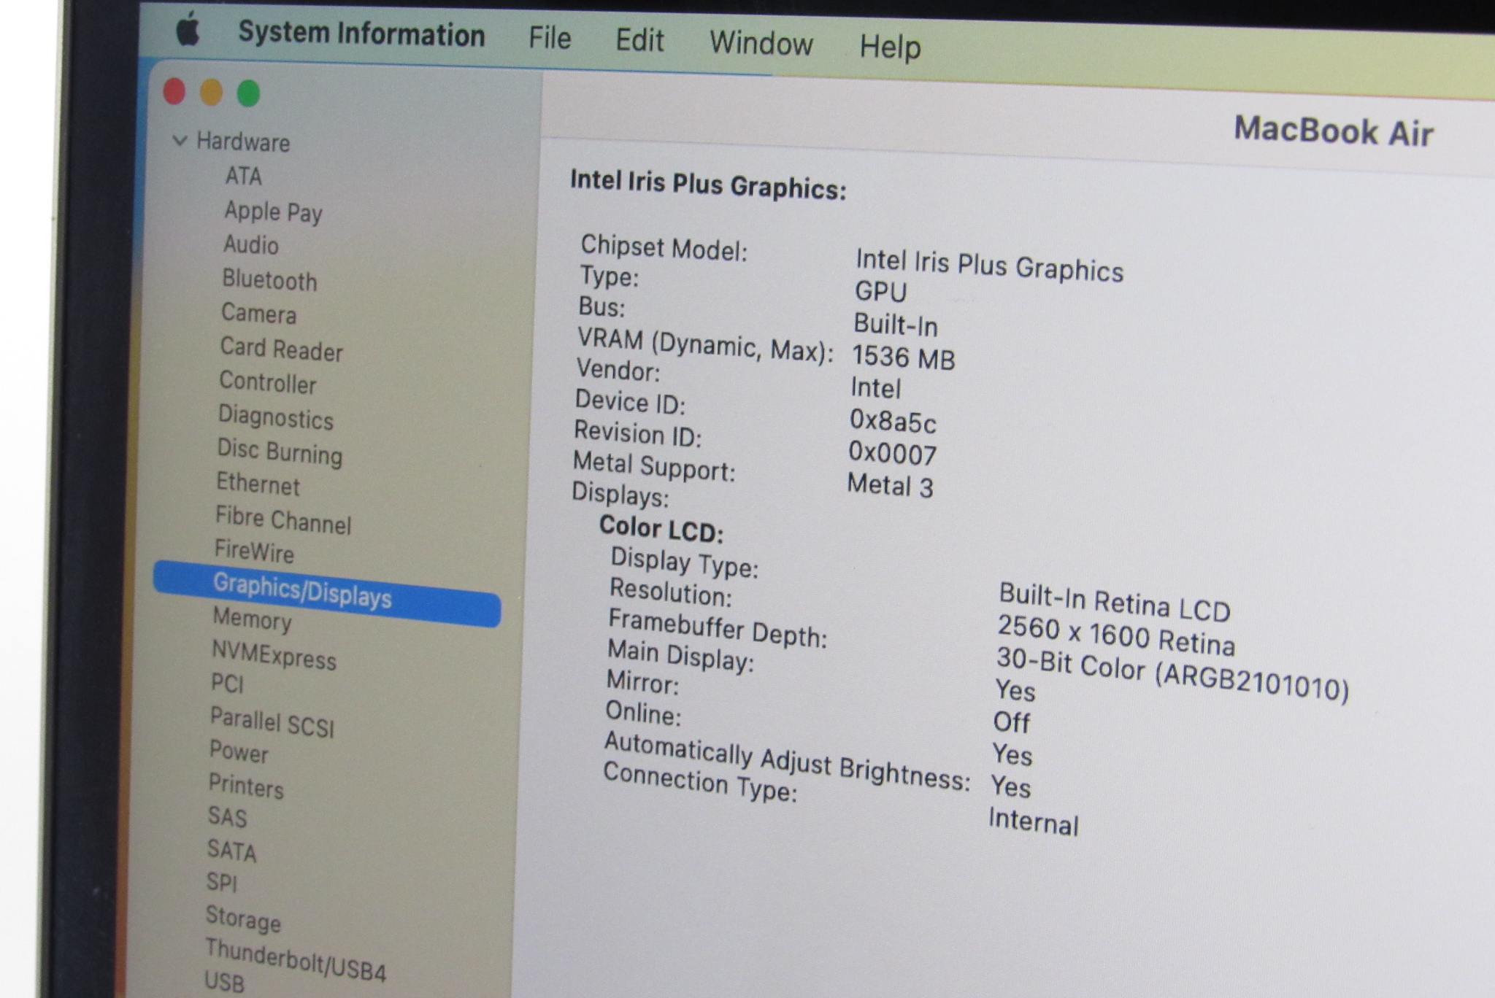Click the yellow minimize window button
The height and width of the screenshot is (998, 1495).
coord(212,93)
